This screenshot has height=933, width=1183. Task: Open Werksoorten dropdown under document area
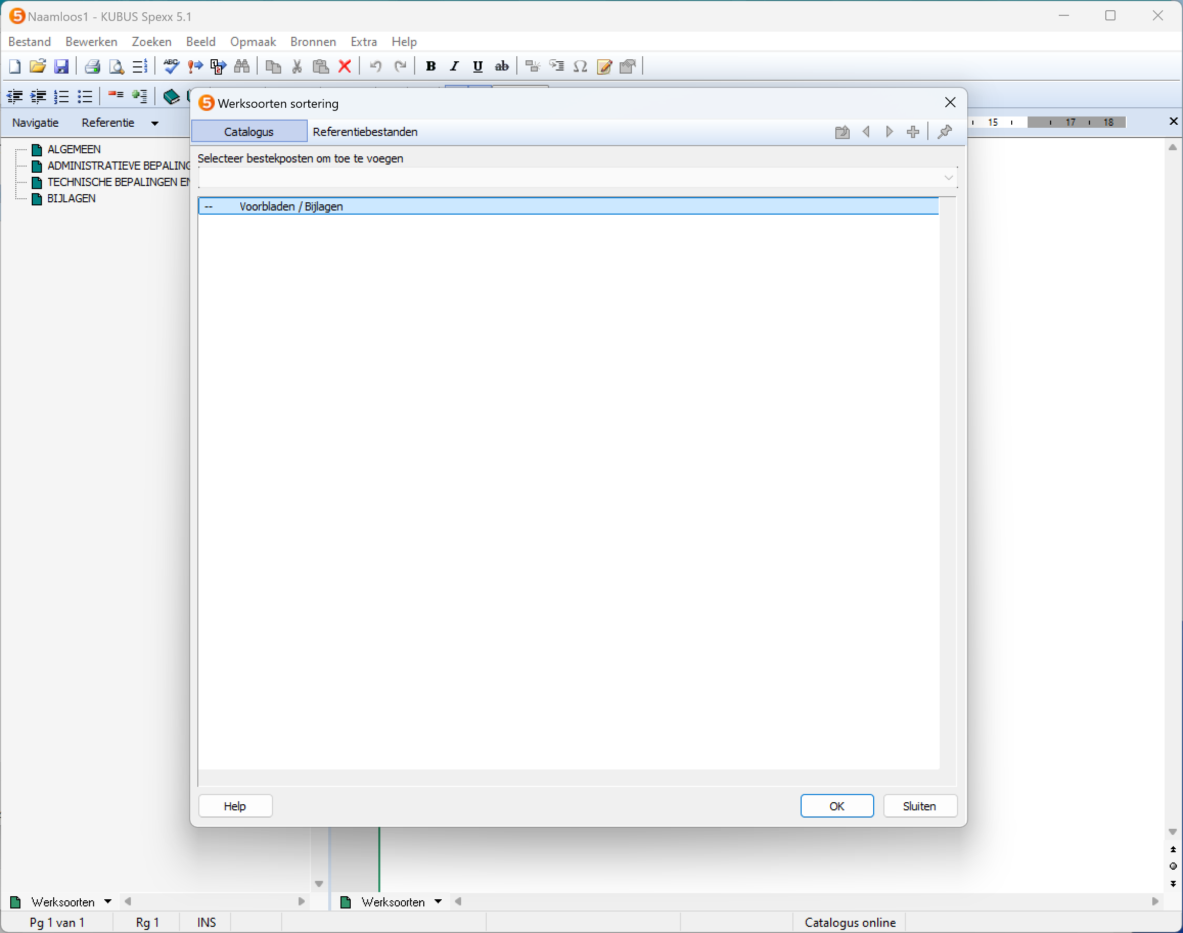click(438, 902)
